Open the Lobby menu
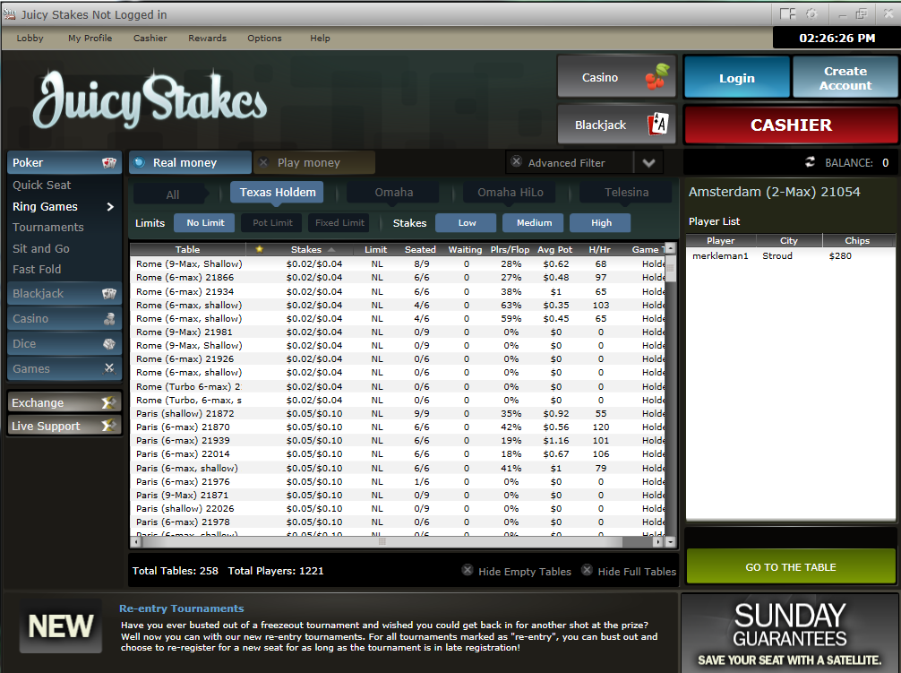The image size is (901, 673). tap(30, 38)
